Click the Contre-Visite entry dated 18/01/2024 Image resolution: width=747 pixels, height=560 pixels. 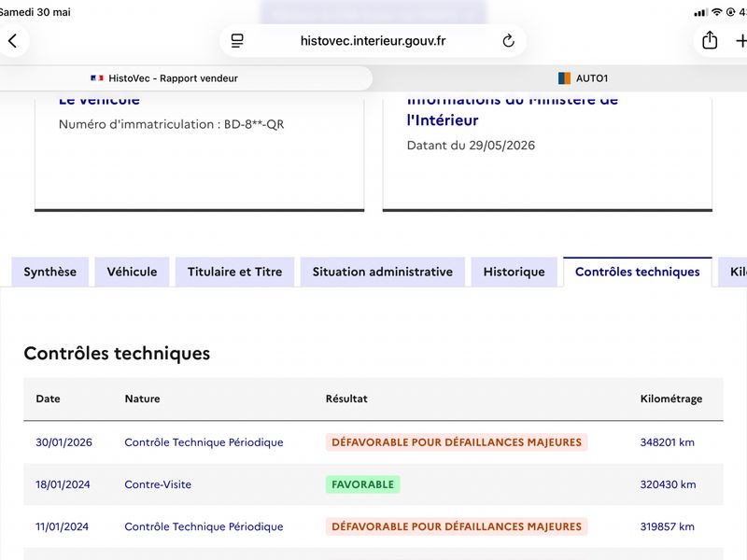point(158,484)
